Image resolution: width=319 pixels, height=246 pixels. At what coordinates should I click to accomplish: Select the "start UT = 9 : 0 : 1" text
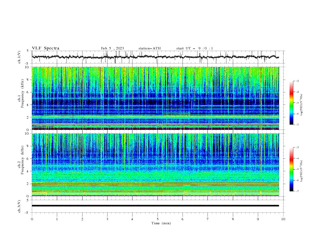195,48
